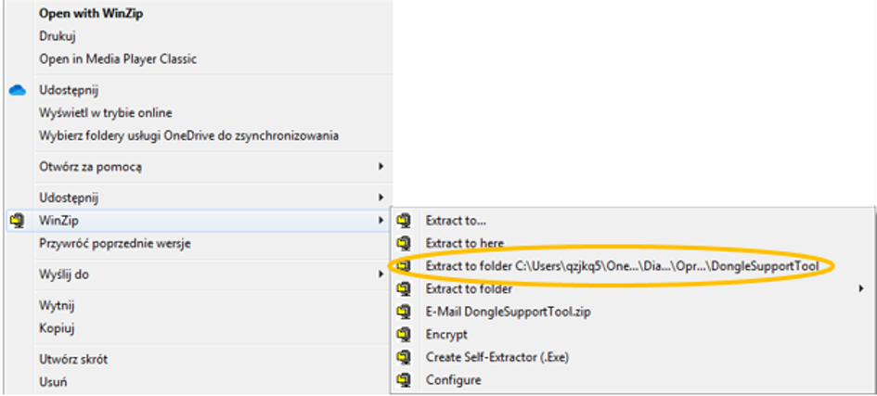Select Wyświetl w trybie online

(x=106, y=113)
